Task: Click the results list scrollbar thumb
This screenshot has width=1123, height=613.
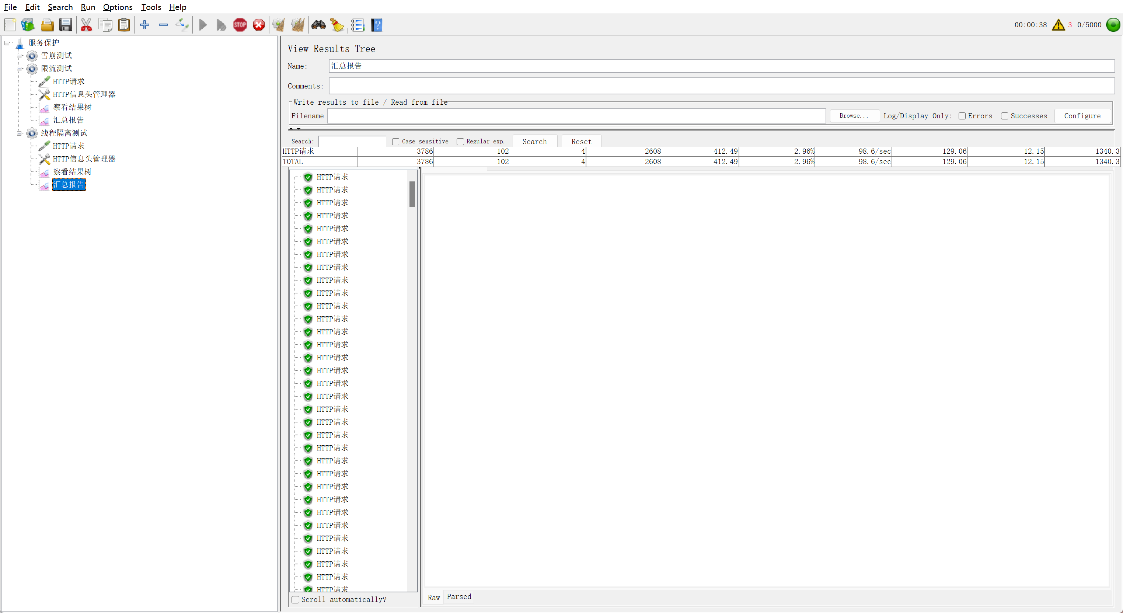Action: [x=412, y=194]
